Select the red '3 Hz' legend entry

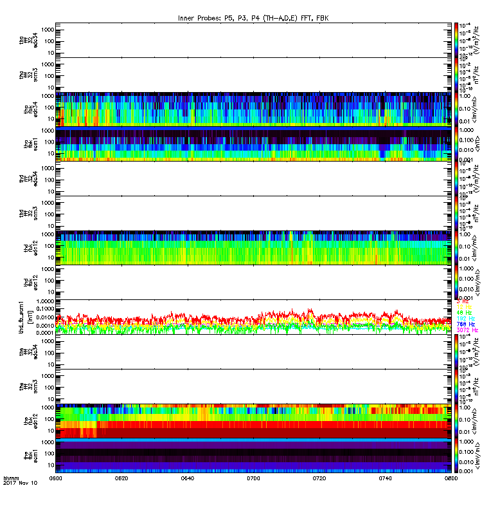click(463, 301)
